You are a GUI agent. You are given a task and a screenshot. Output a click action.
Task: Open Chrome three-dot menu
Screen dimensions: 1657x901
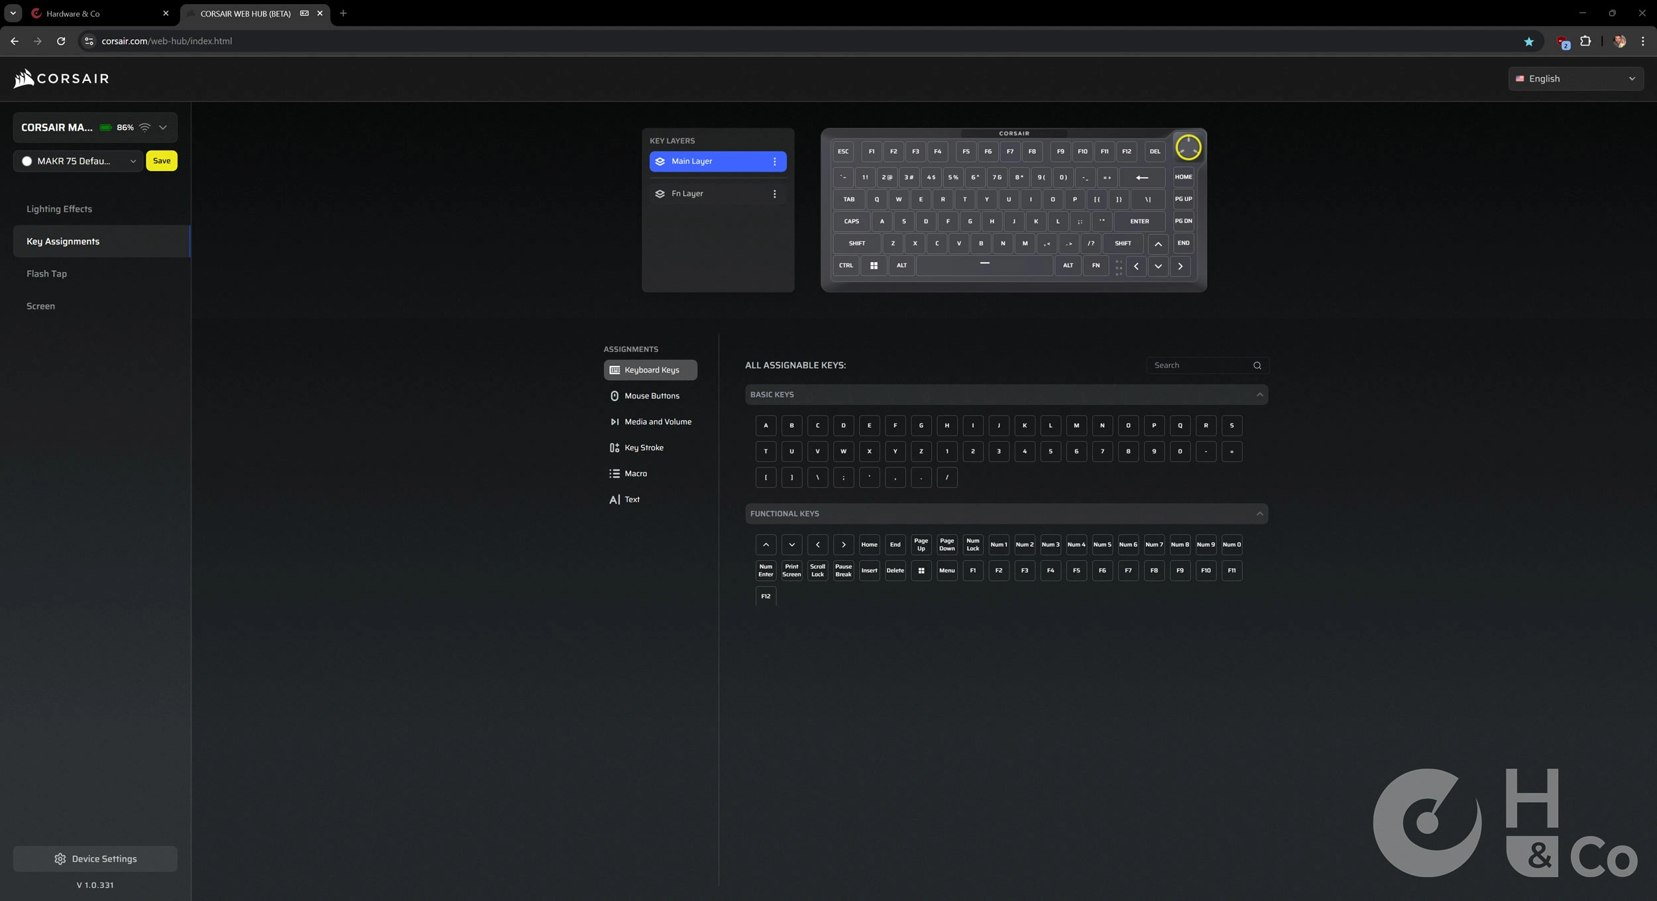1642,41
